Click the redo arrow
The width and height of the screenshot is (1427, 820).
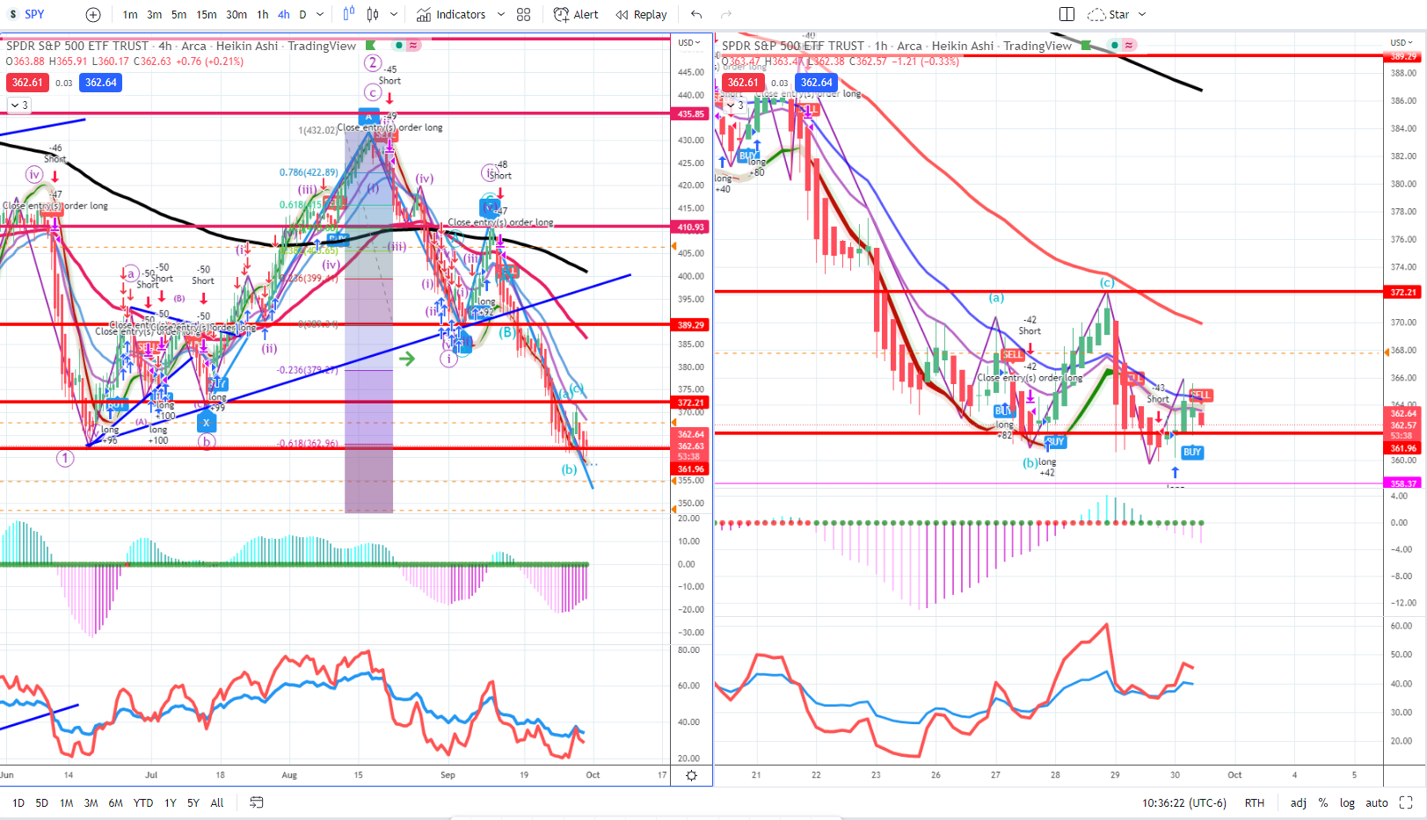(x=726, y=15)
